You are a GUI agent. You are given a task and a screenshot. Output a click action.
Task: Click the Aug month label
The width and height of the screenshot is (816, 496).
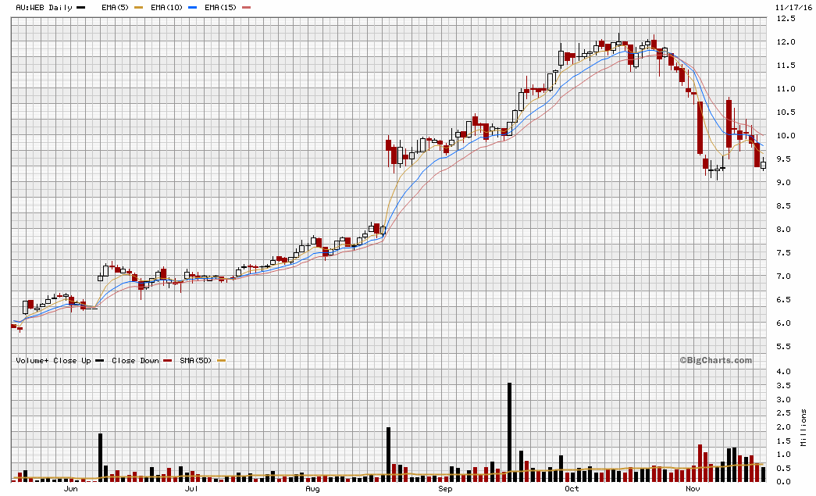tap(312, 489)
